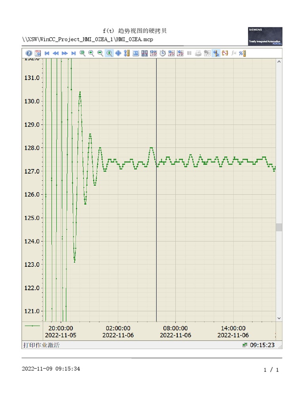Click the Siemens TIA Portal logo
The width and height of the screenshot is (304, 406).
(x=265, y=36)
